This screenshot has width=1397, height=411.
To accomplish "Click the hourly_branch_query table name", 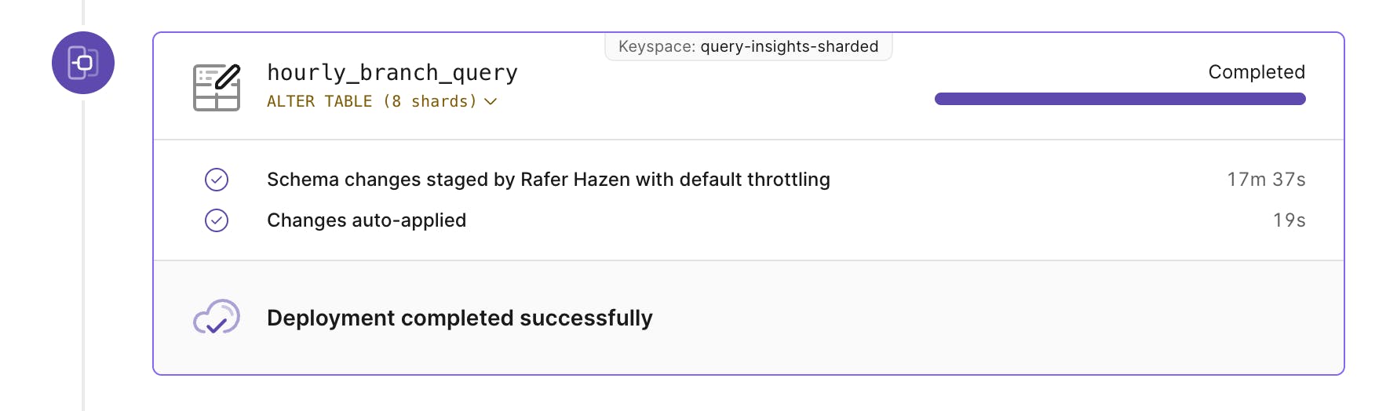I will [x=392, y=73].
